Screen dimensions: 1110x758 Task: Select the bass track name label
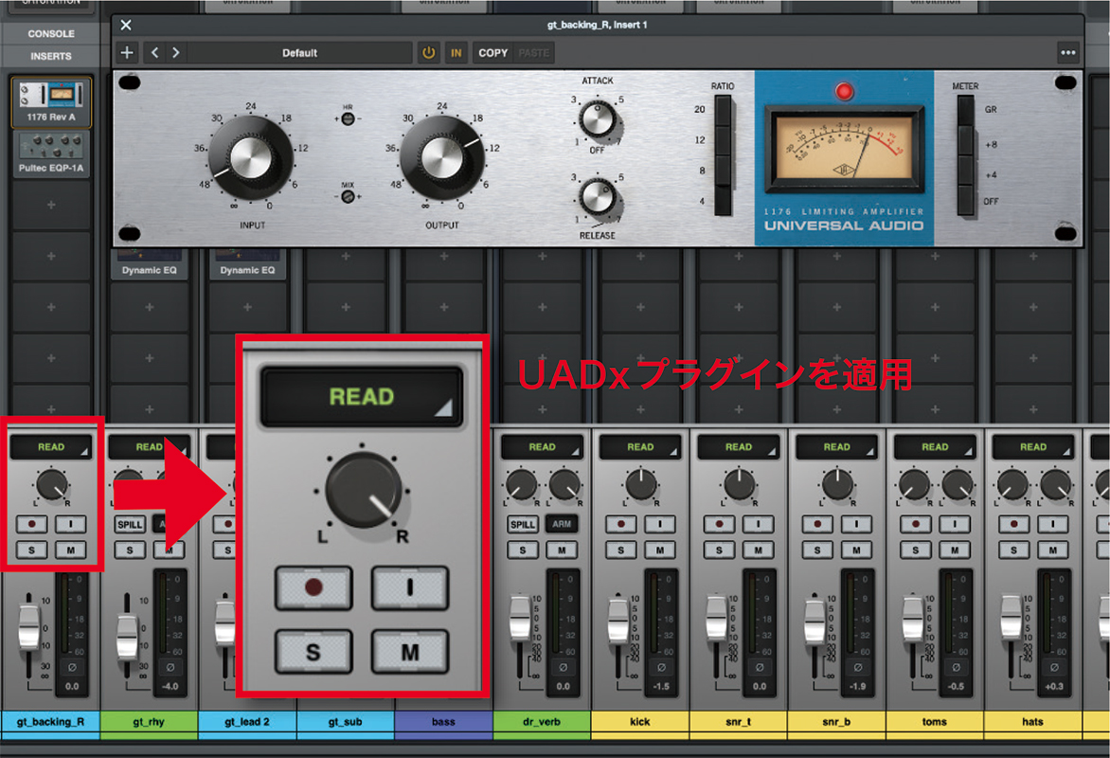coord(444,722)
